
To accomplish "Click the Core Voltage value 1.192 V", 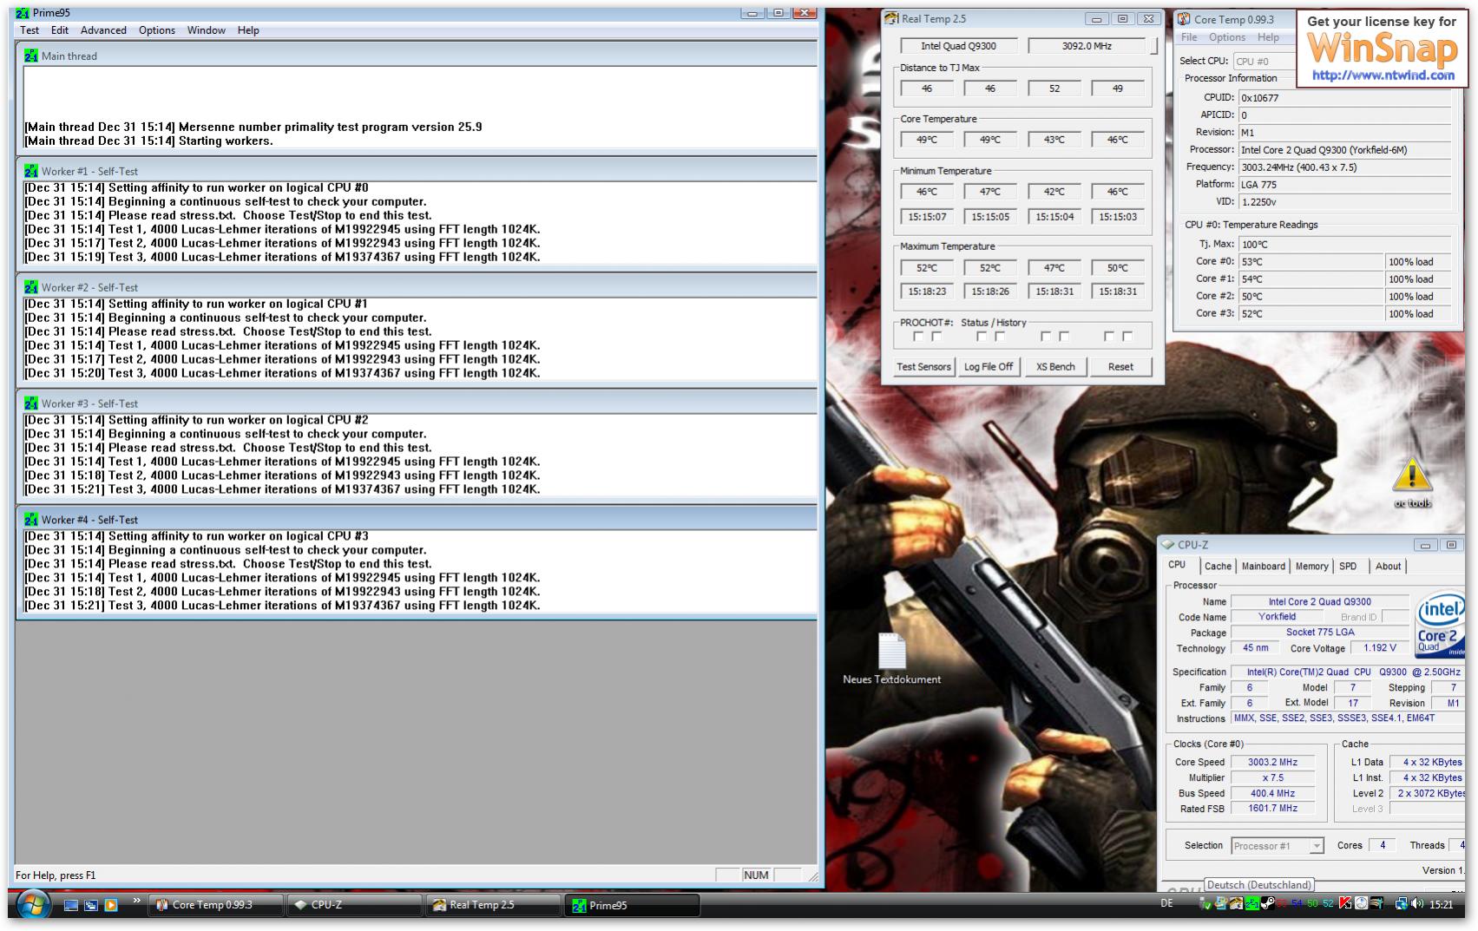I will pos(1380,648).
